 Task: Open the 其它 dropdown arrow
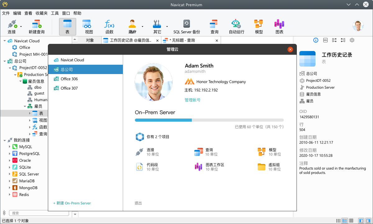point(167,27)
